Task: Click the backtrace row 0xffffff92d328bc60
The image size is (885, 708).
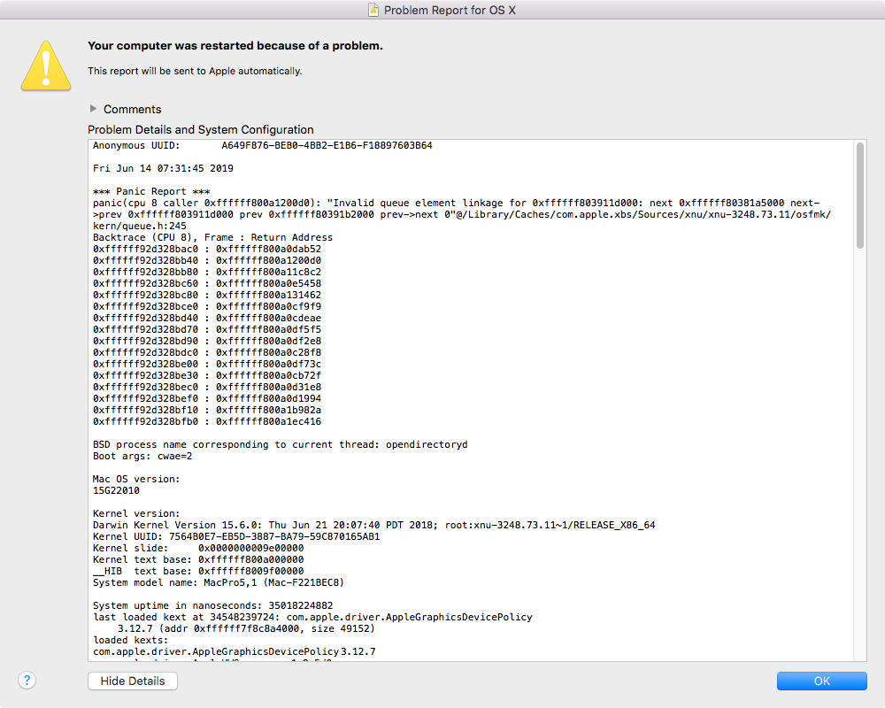Action: tap(207, 283)
